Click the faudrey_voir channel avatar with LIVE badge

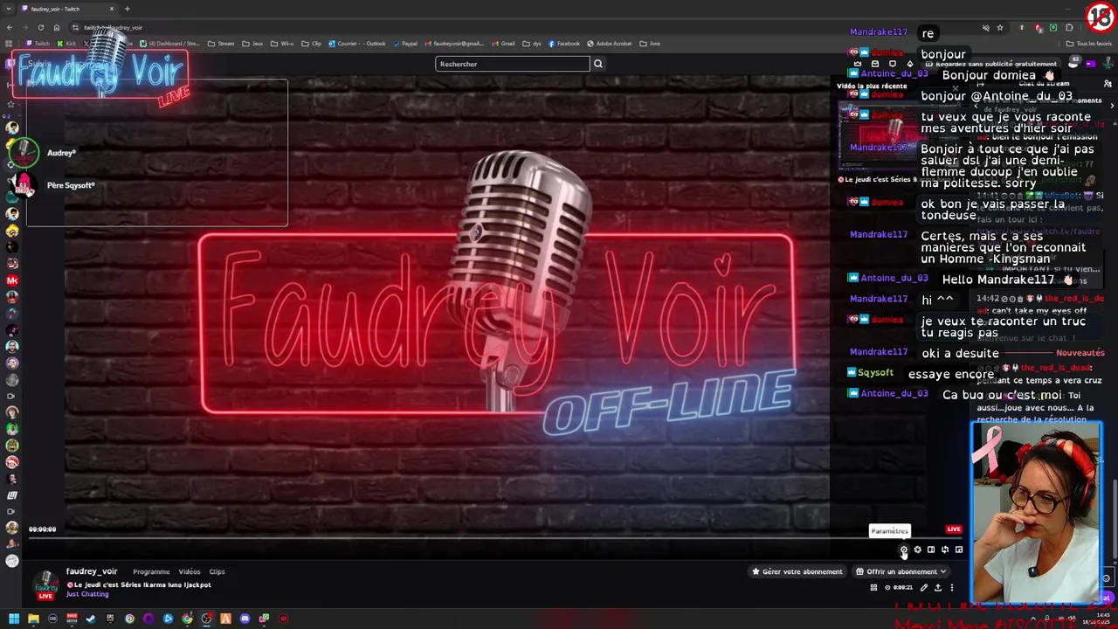coord(45,585)
